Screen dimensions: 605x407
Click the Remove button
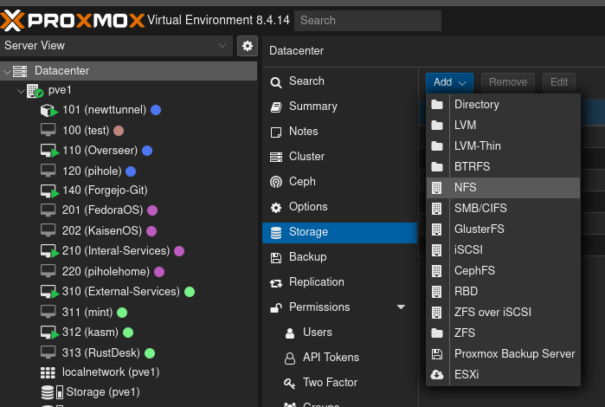point(508,82)
